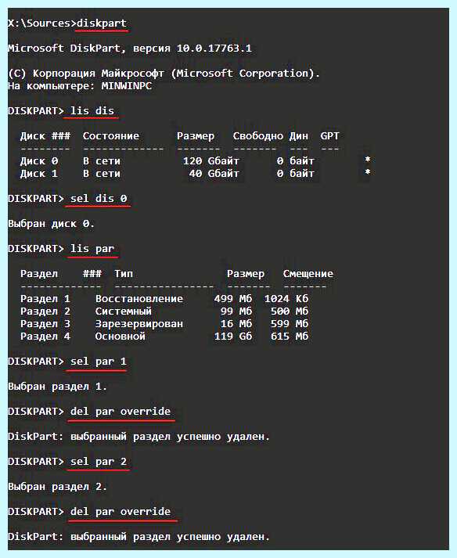Select the "Выбран раздел 1." message
The width and height of the screenshot is (457, 558).
click(x=58, y=386)
